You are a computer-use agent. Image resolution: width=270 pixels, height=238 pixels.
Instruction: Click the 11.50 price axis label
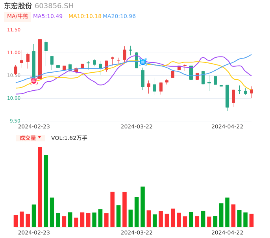point(14,30)
